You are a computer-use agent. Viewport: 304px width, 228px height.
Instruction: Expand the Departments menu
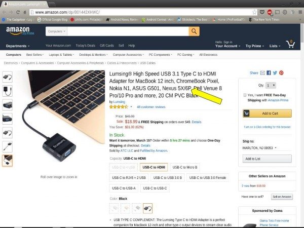(x=18, y=46)
